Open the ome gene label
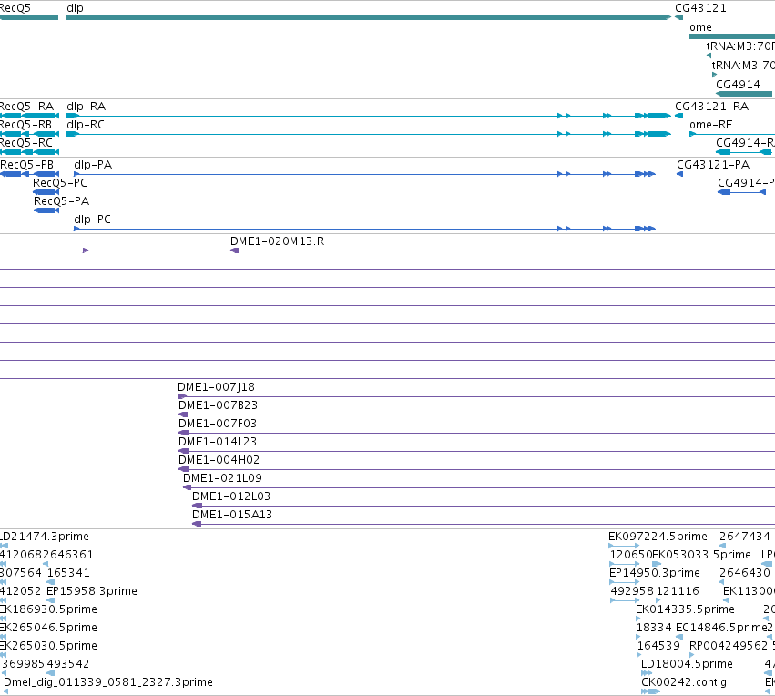Screen dimensions: 775x696 700,27
